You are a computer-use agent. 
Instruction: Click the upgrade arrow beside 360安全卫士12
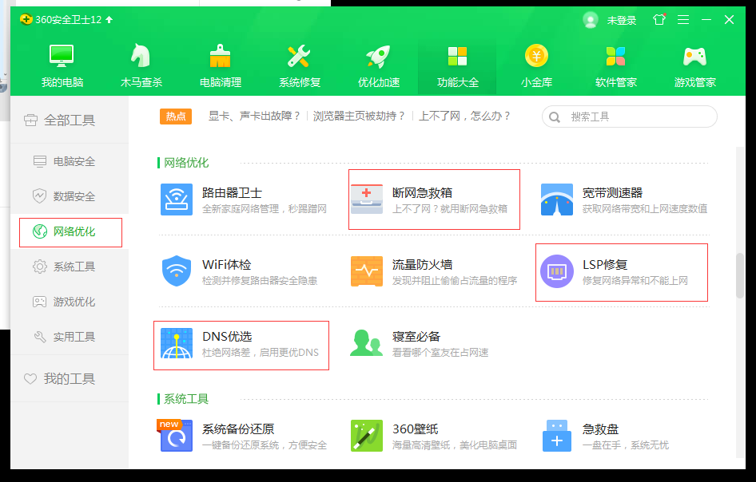click(x=109, y=20)
